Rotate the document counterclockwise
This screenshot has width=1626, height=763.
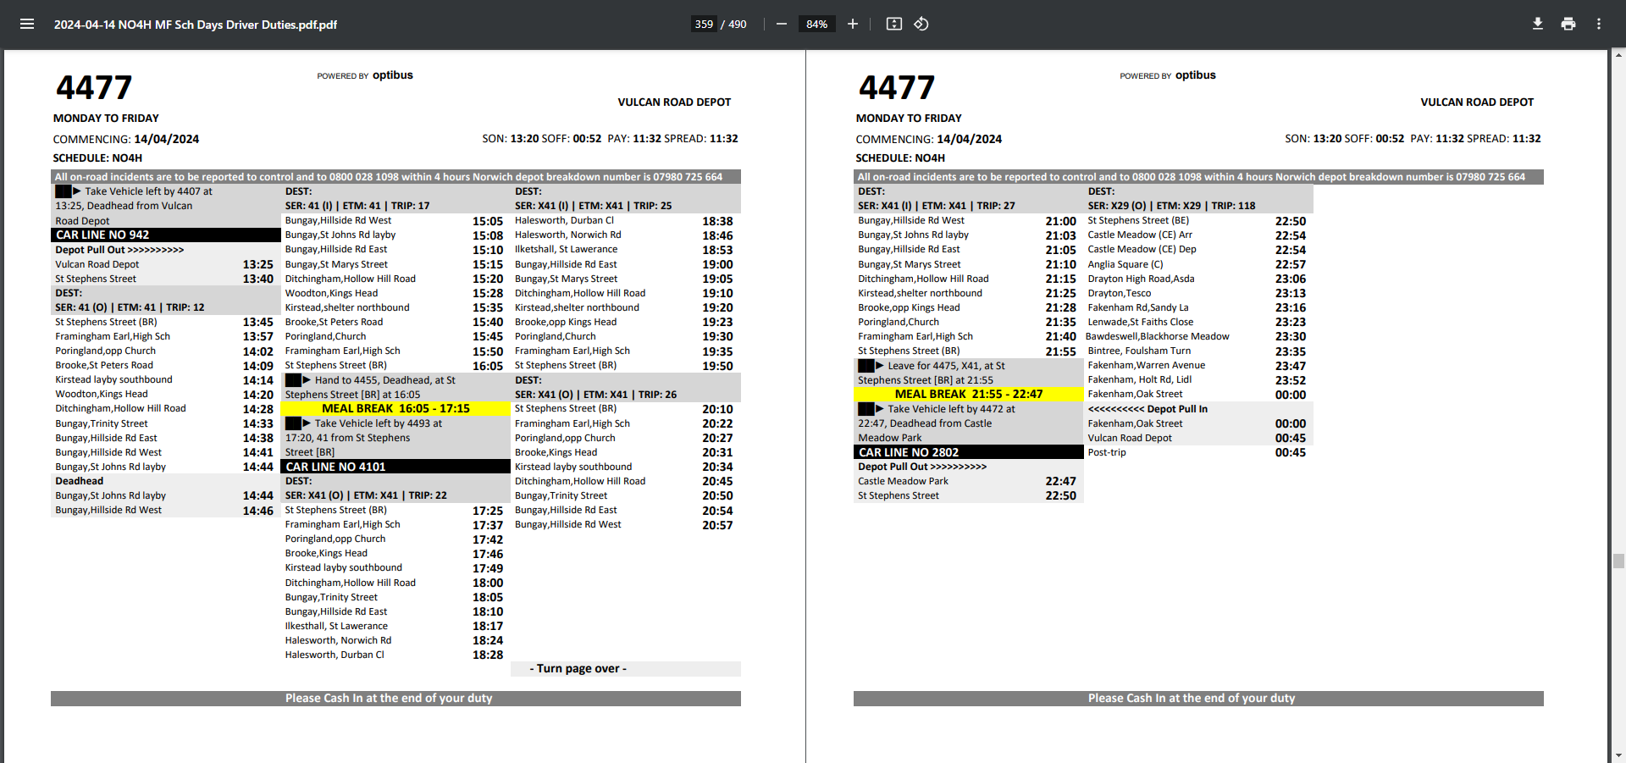click(921, 24)
